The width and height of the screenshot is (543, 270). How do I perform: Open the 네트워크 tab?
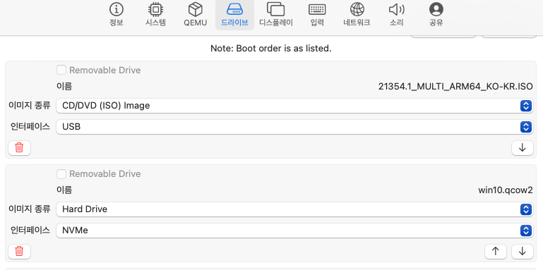357,15
